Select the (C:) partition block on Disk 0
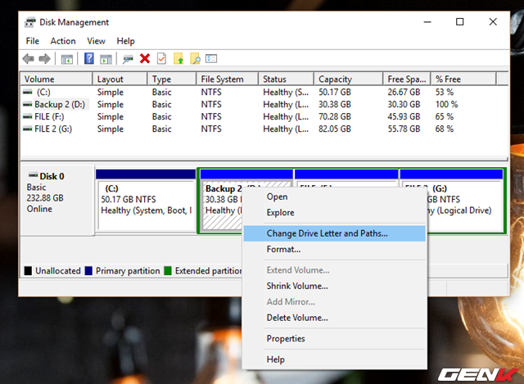The width and height of the screenshot is (524, 384). tap(145, 200)
